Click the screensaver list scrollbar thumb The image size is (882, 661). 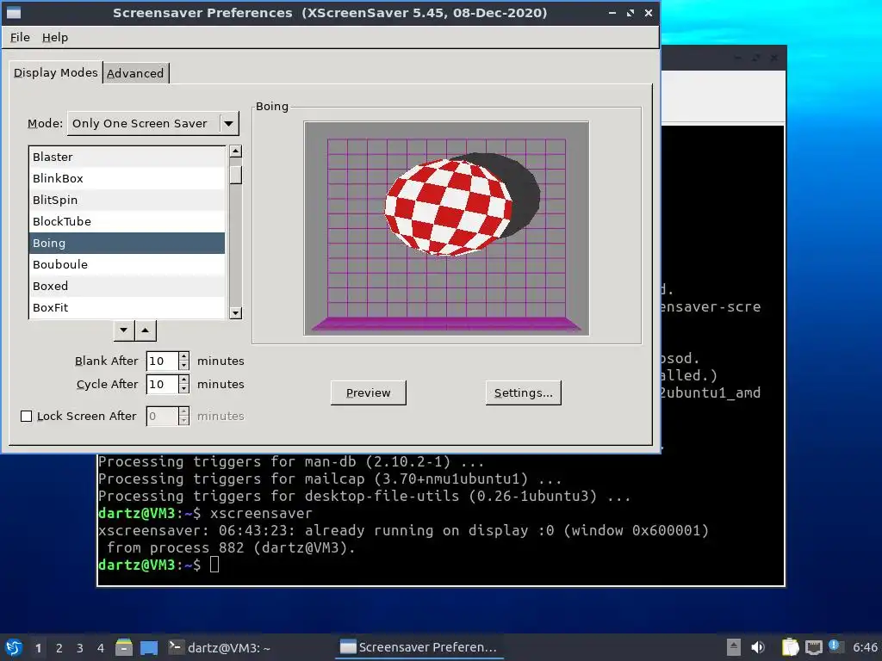coord(236,175)
